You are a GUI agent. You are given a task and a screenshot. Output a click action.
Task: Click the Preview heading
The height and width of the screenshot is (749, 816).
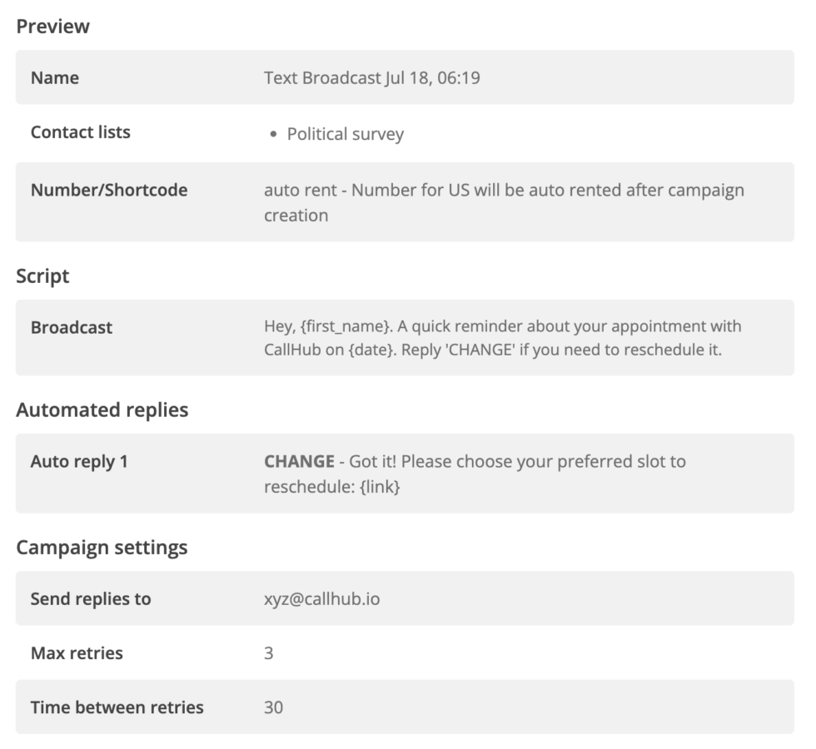[52, 27]
